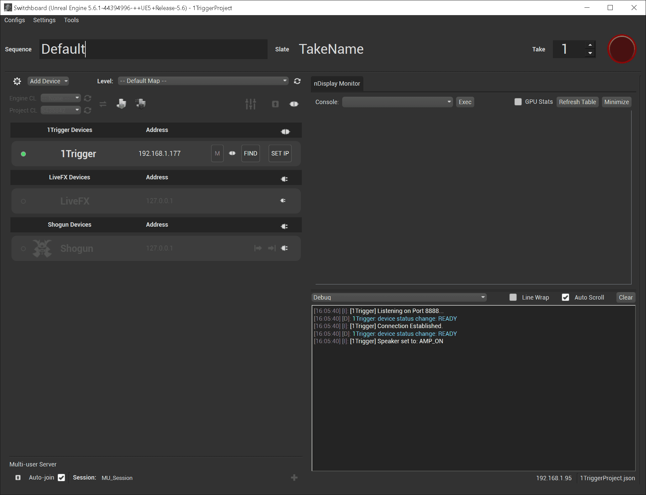Uncheck Auto-join multi-user server
The height and width of the screenshot is (495, 646).
(61, 478)
